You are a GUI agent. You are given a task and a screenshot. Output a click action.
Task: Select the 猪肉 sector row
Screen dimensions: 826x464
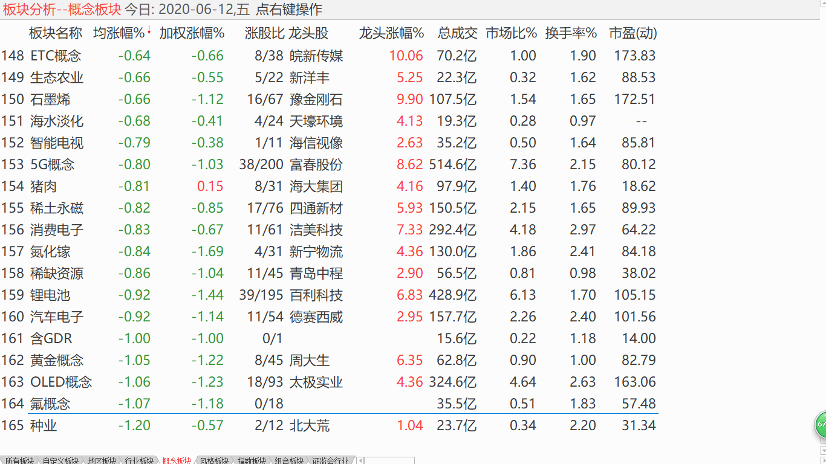329,186
